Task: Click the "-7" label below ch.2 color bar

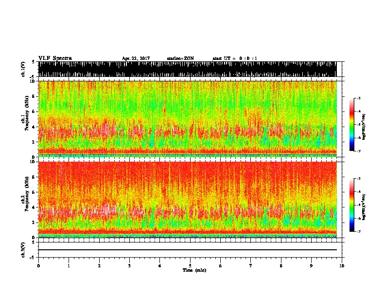Action: tap(358, 231)
